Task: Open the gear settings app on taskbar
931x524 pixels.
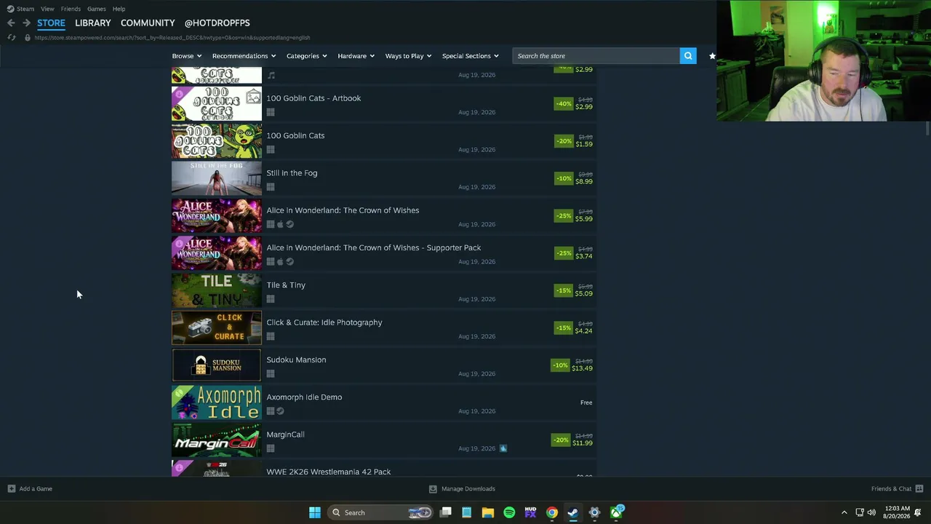Action: 594,512
